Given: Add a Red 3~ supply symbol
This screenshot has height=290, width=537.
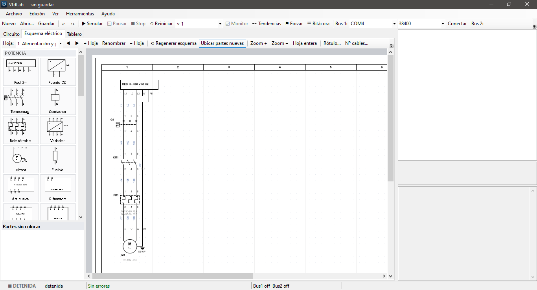Looking at the screenshot, I should coord(21,72).
